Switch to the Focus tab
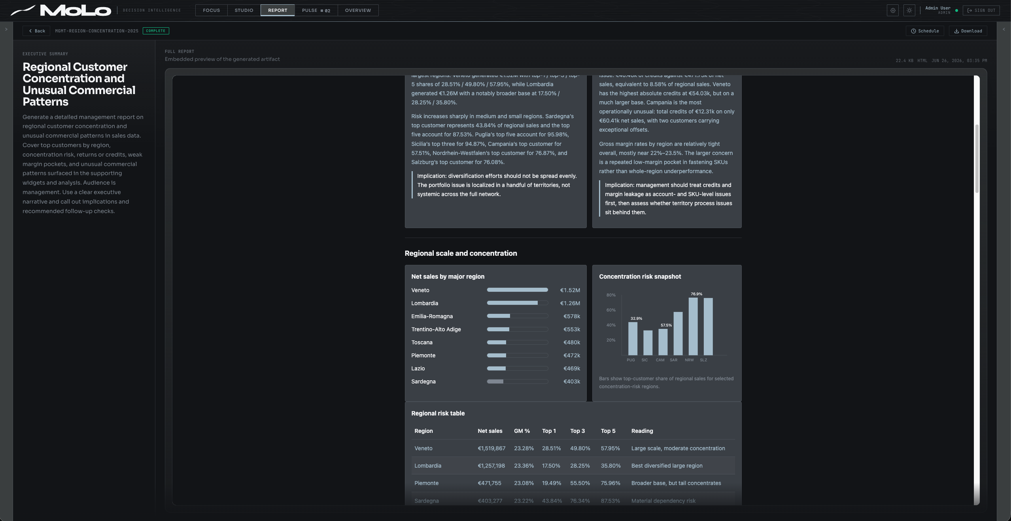The width and height of the screenshot is (1011, 521). (211, 10)
